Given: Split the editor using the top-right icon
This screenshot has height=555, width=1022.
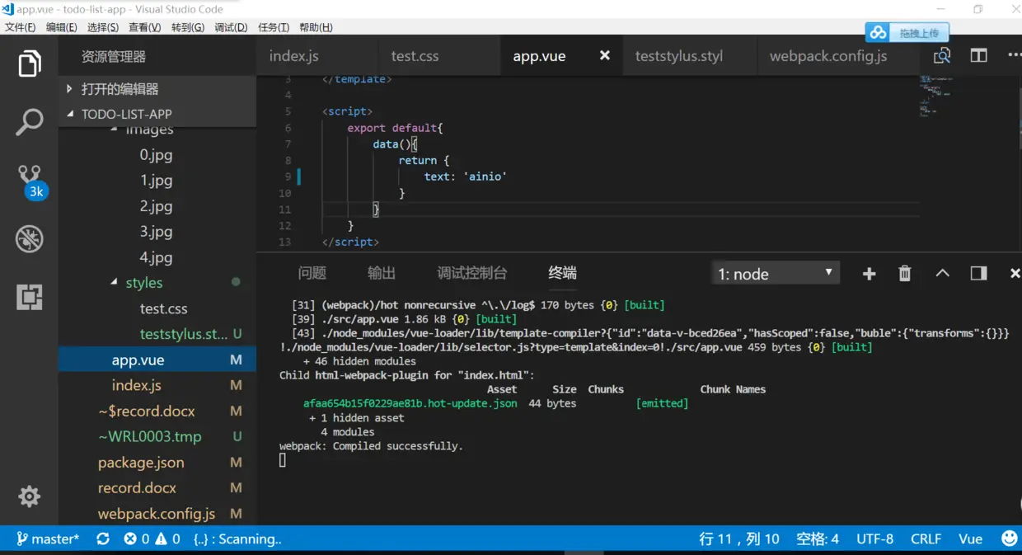Looking at the screenshot, I should (x=978, y=55).
